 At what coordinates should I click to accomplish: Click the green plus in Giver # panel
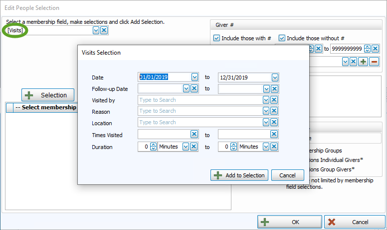click(x=363, y=62)
